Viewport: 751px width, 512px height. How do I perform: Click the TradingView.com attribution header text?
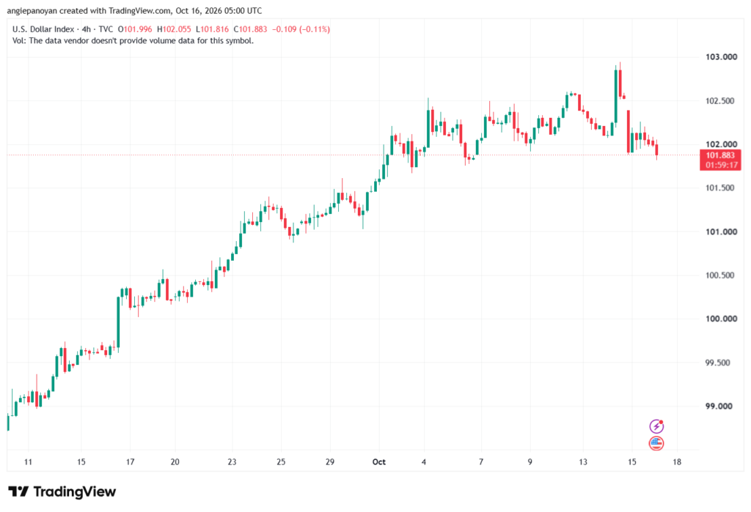[134, 10]
